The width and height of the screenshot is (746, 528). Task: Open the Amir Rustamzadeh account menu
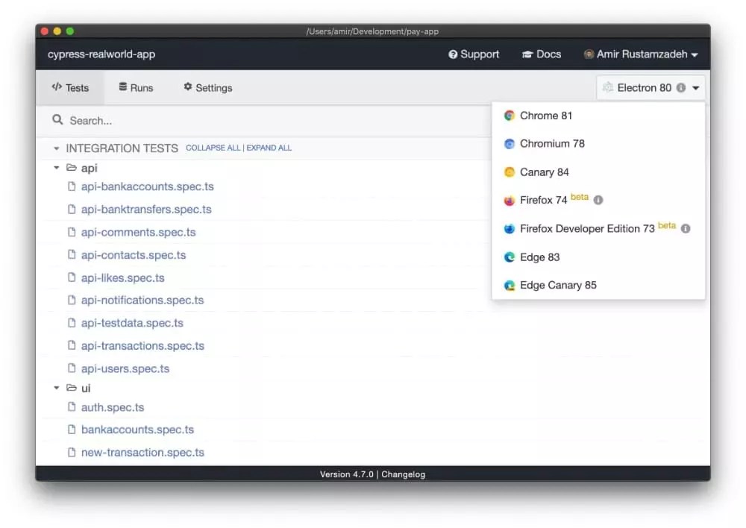[x=640, y=54]
